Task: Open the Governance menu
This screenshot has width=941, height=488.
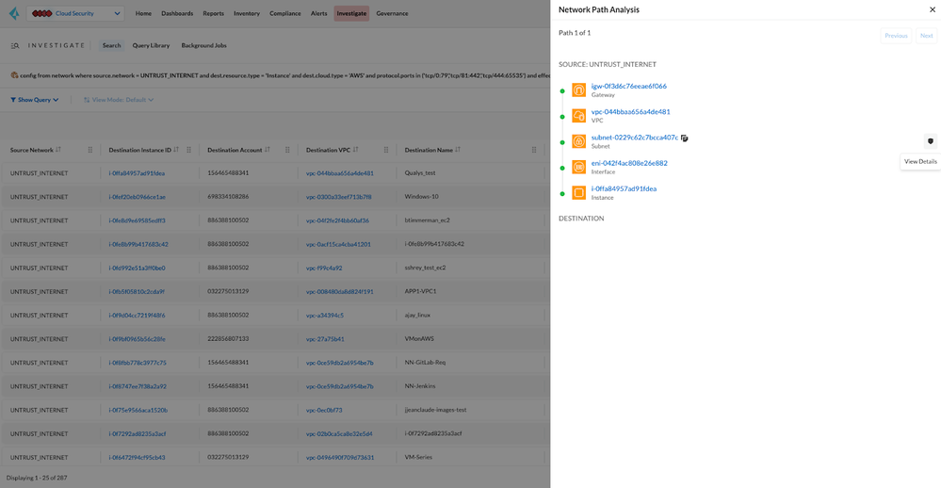Action: 392,13
